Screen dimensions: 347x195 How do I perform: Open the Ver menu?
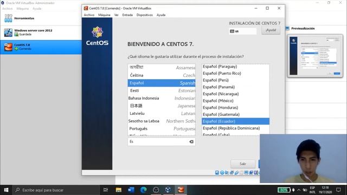[117, 15]
